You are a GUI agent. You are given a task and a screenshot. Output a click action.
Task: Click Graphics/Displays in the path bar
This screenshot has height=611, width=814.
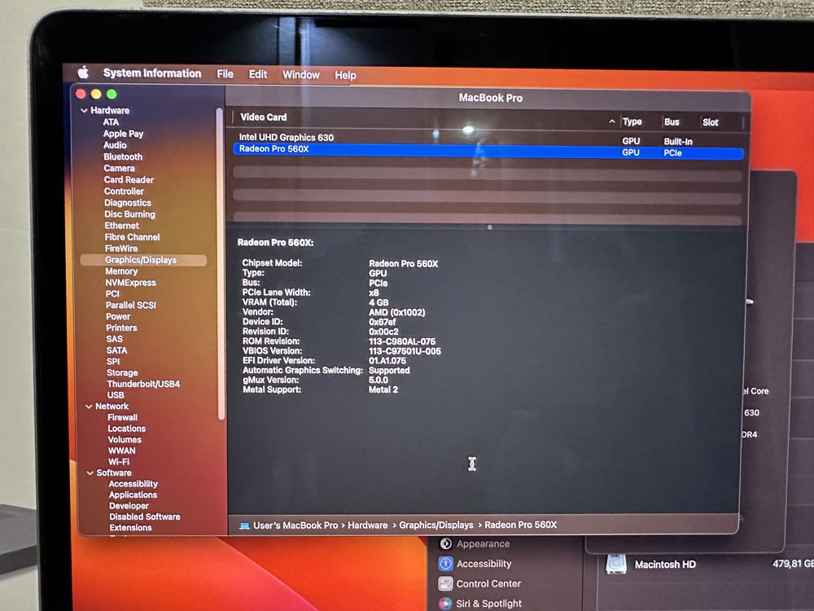pyautogui.click(x=436, y=525)
